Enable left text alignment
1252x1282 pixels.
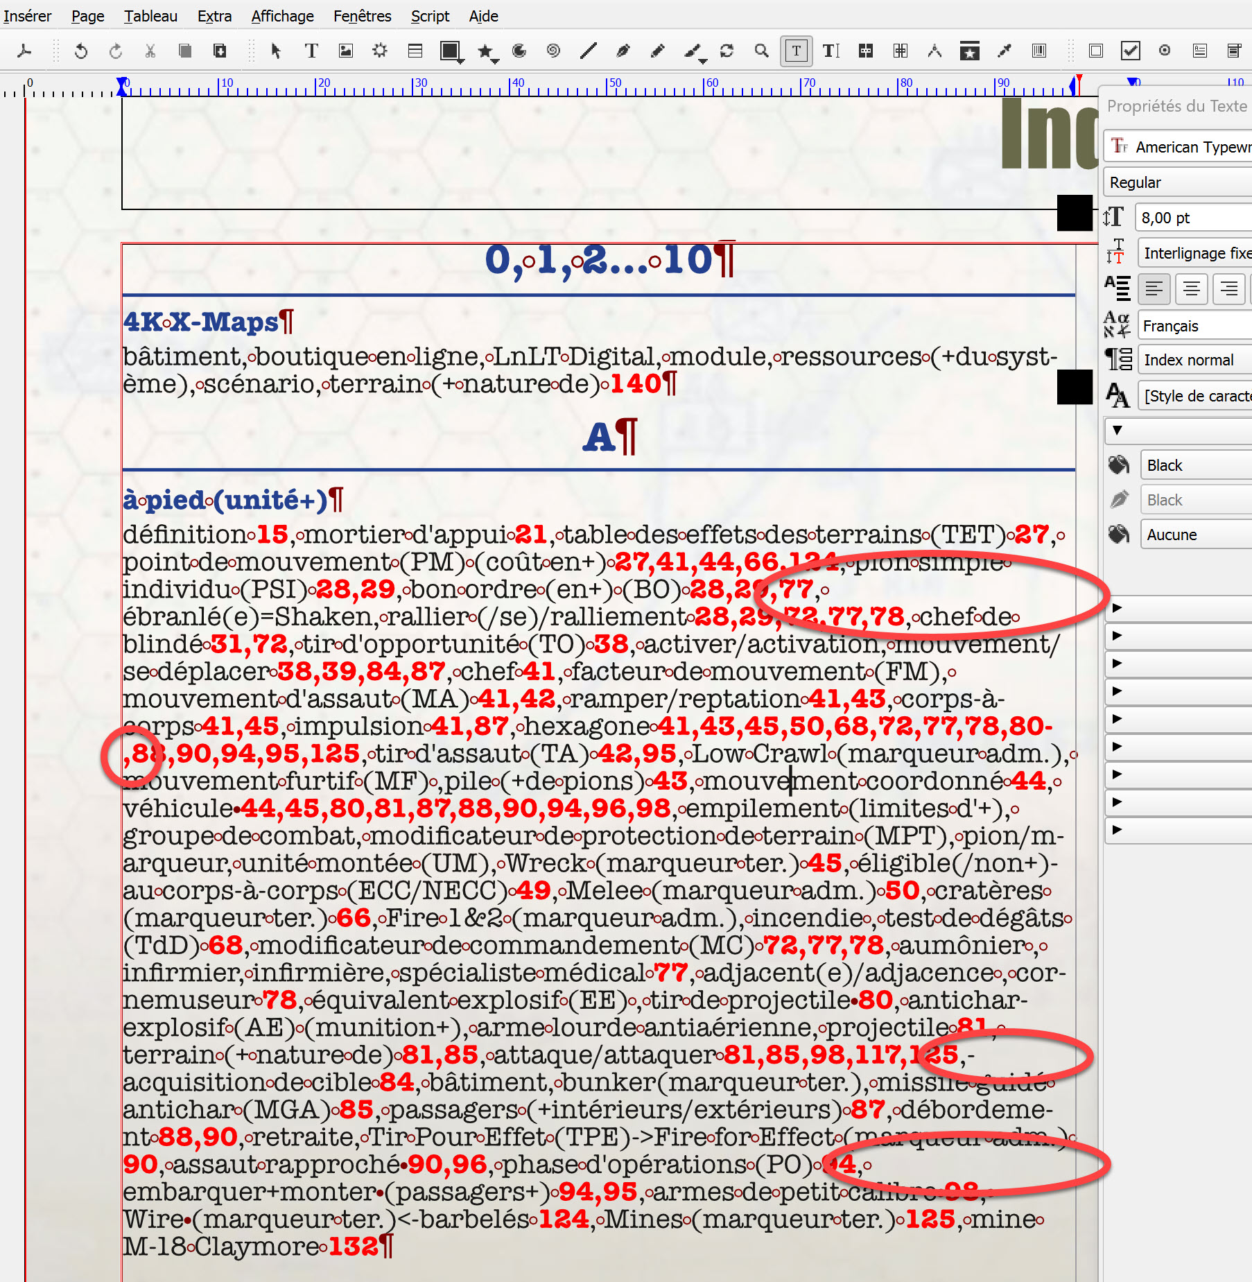point(1154,288)
